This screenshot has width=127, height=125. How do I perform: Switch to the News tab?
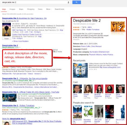point(40,9)
